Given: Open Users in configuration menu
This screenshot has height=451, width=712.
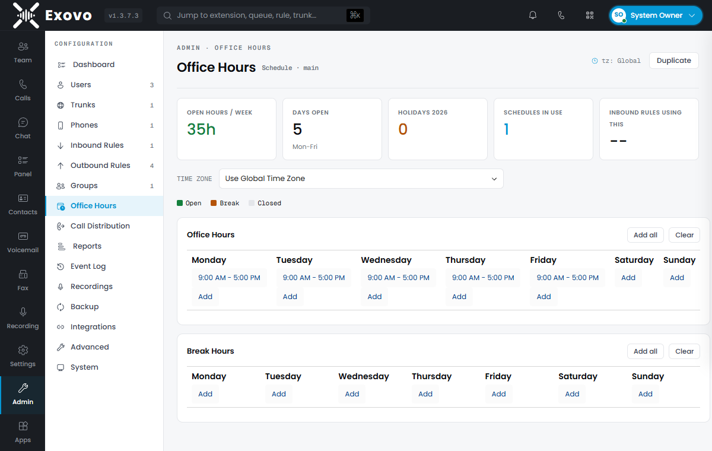Looking at the screenshot, I should pos(104,85).
